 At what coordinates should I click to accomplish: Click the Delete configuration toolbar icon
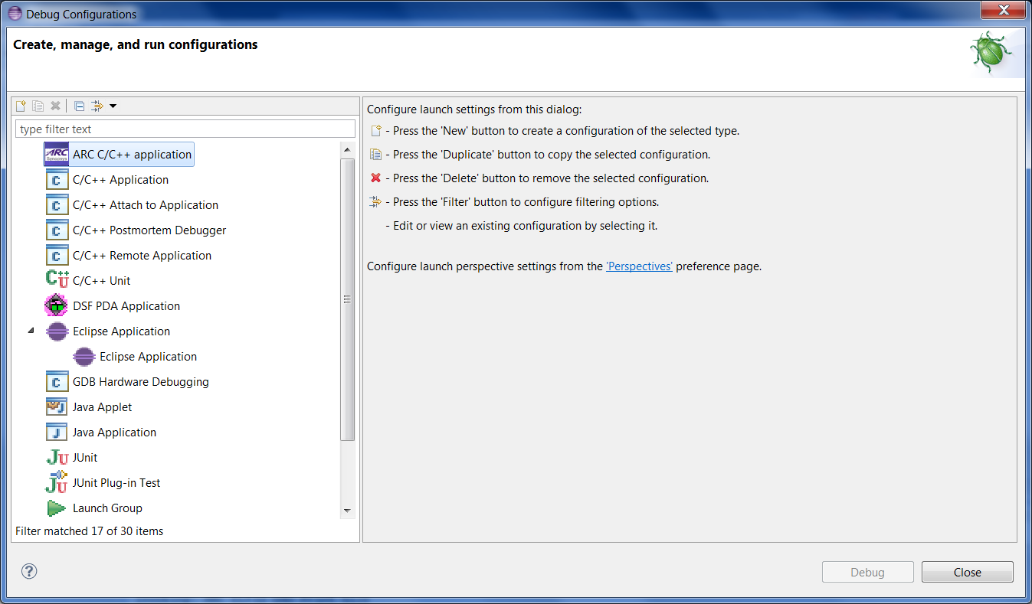click(55, 106)
